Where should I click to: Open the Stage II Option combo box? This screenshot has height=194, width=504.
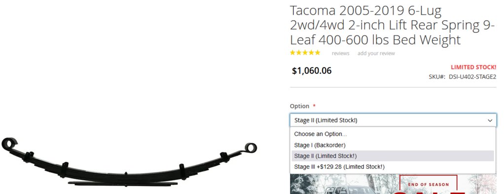pyautogui.click(x=393, y=120)
